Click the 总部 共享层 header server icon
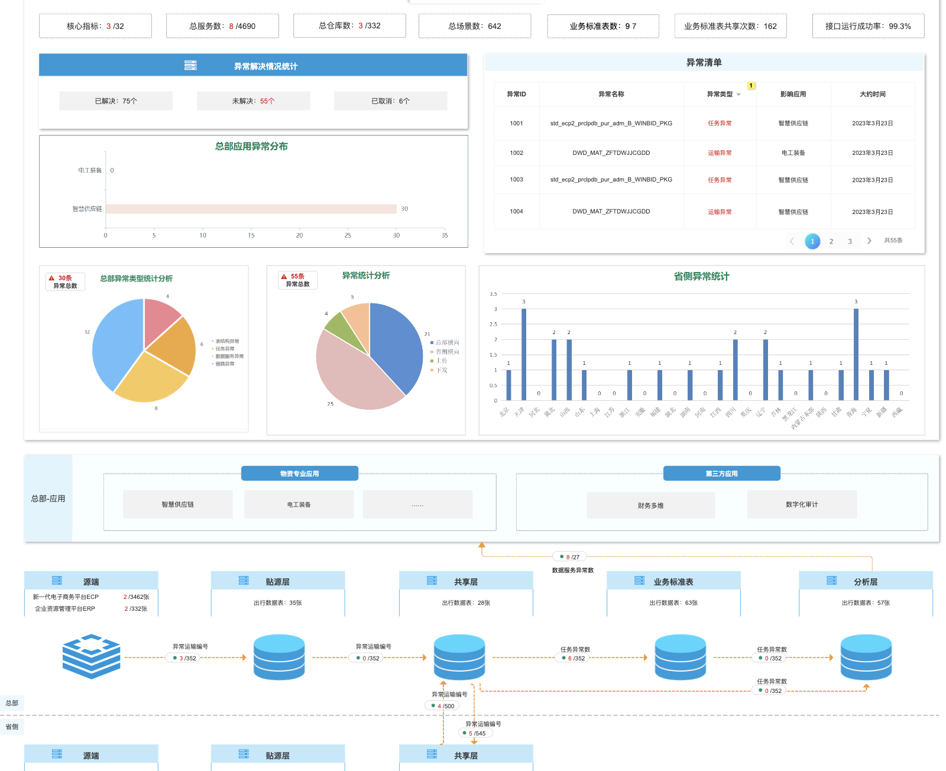The width and height of the screenshot is (946, 771). pyautogui.click(x=432, y=581)
